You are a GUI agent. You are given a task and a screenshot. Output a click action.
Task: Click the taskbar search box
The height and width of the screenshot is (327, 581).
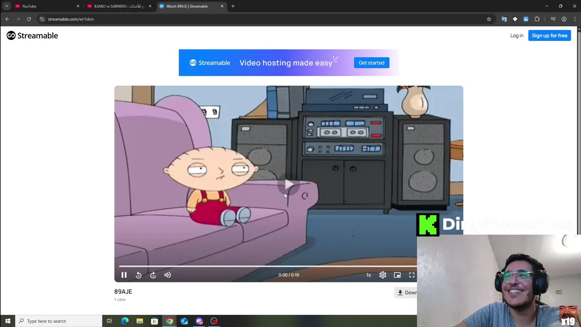(x=59, y=321)
